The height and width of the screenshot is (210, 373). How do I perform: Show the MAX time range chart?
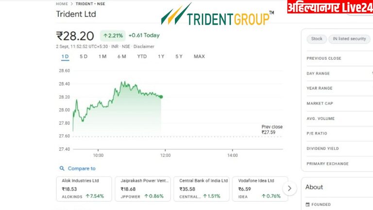coord(199,56)
